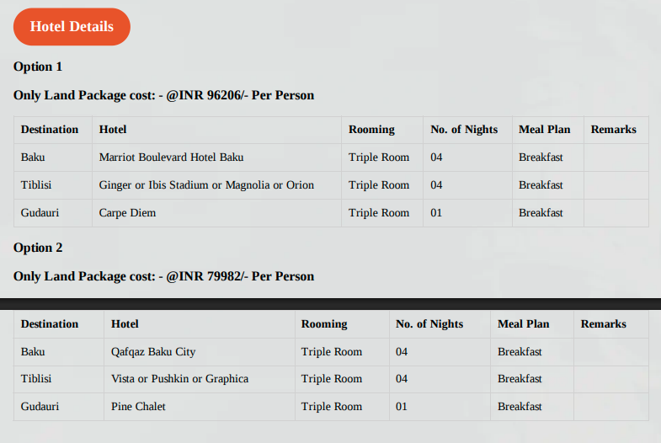
Task: Select No. of Nights header in first table
Action: (x=464, y=130)
